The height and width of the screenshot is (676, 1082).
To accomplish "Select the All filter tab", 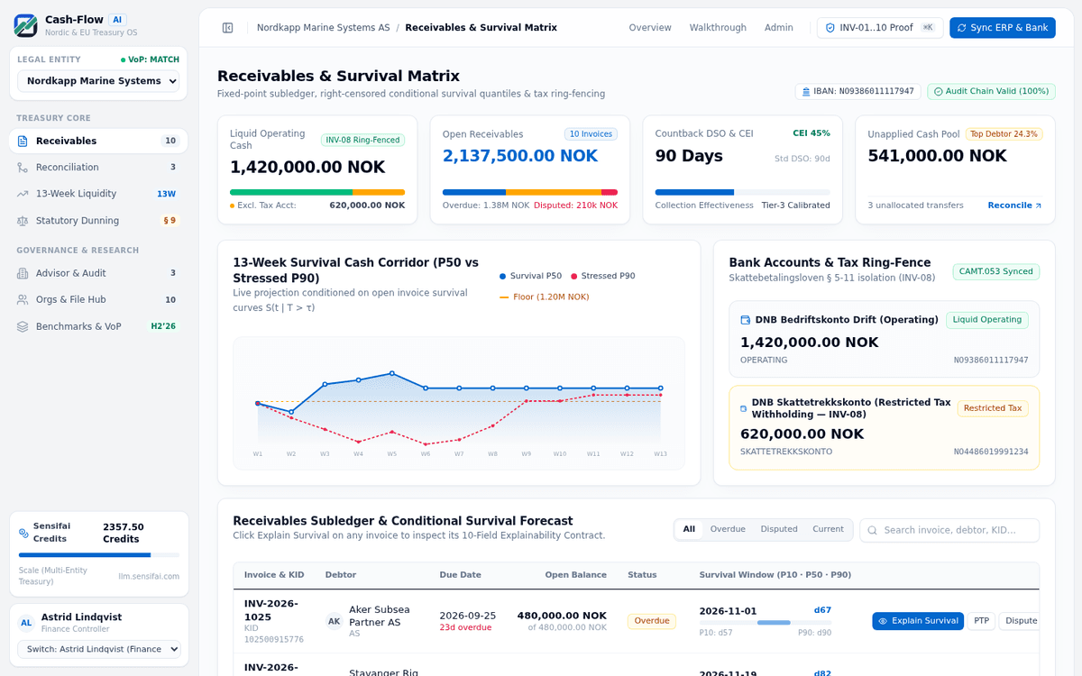I will 689,529.
